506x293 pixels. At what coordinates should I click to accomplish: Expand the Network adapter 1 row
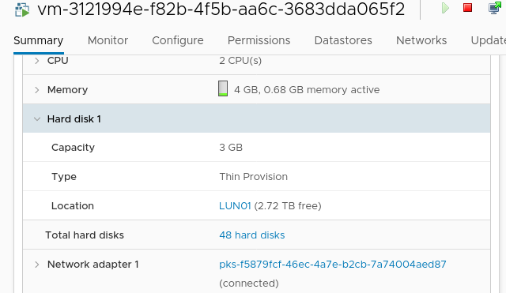[x=37, y=265]
